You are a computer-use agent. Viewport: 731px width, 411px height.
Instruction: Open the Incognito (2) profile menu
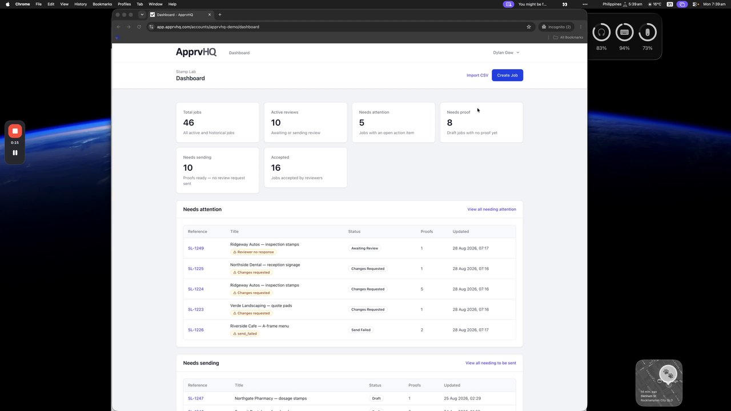[556, 27]
